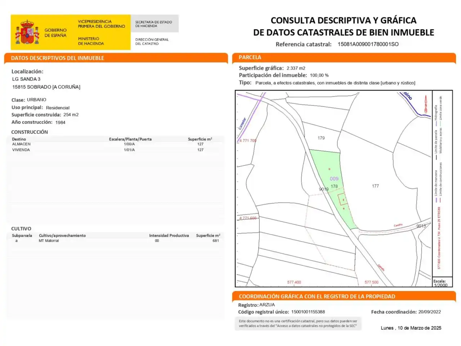461x346 pixels.
Task: Click the 'Escala: 1/2000' scale box
Action: pyautogui.click(x=442, y=282)
